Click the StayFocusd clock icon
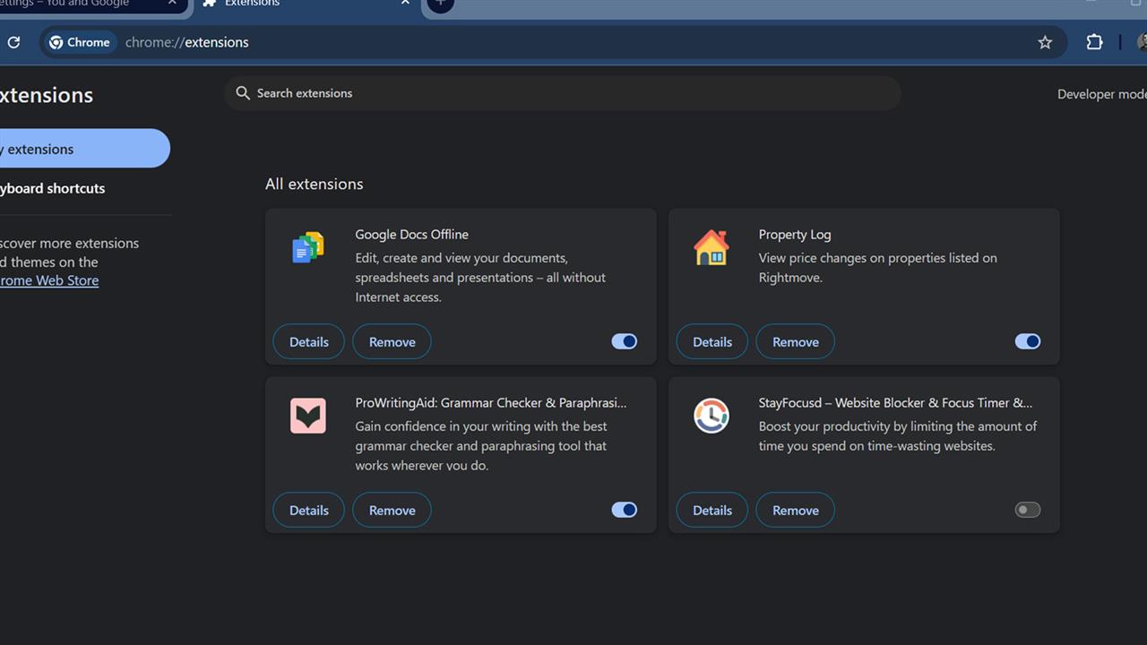Viewport: 1147px width, 645px height. [x=711, y=416]
